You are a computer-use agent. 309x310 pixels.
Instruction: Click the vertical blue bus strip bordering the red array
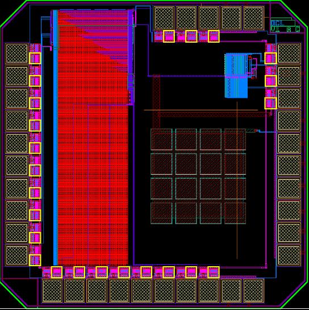(x=56, y=138)
